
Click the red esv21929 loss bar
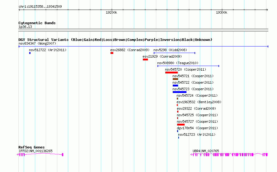point(145,60)
